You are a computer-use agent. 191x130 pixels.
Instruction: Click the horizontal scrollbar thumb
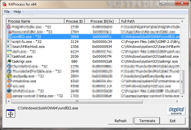pos(77,101)
